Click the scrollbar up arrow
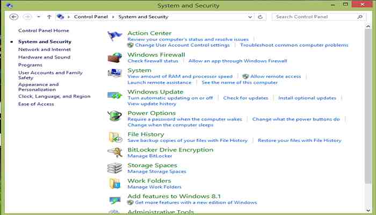376x215 pixels. [x=368, y=26]
